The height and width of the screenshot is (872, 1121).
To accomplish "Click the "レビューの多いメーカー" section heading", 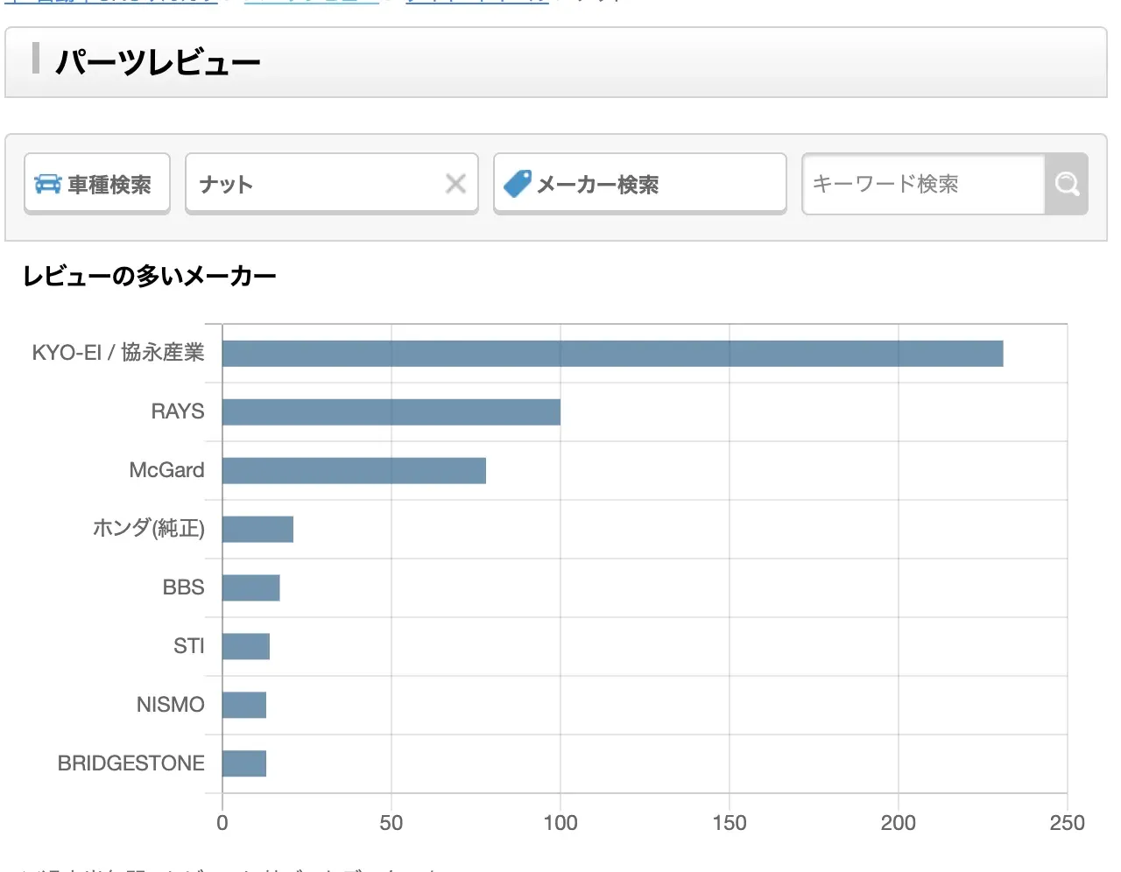I will (150, 277).
